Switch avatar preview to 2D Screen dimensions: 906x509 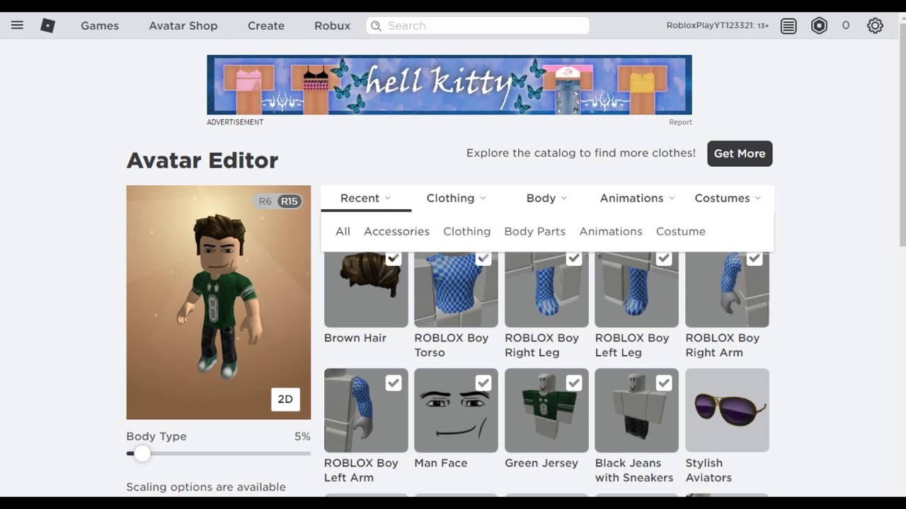click(x=285, y=399)
